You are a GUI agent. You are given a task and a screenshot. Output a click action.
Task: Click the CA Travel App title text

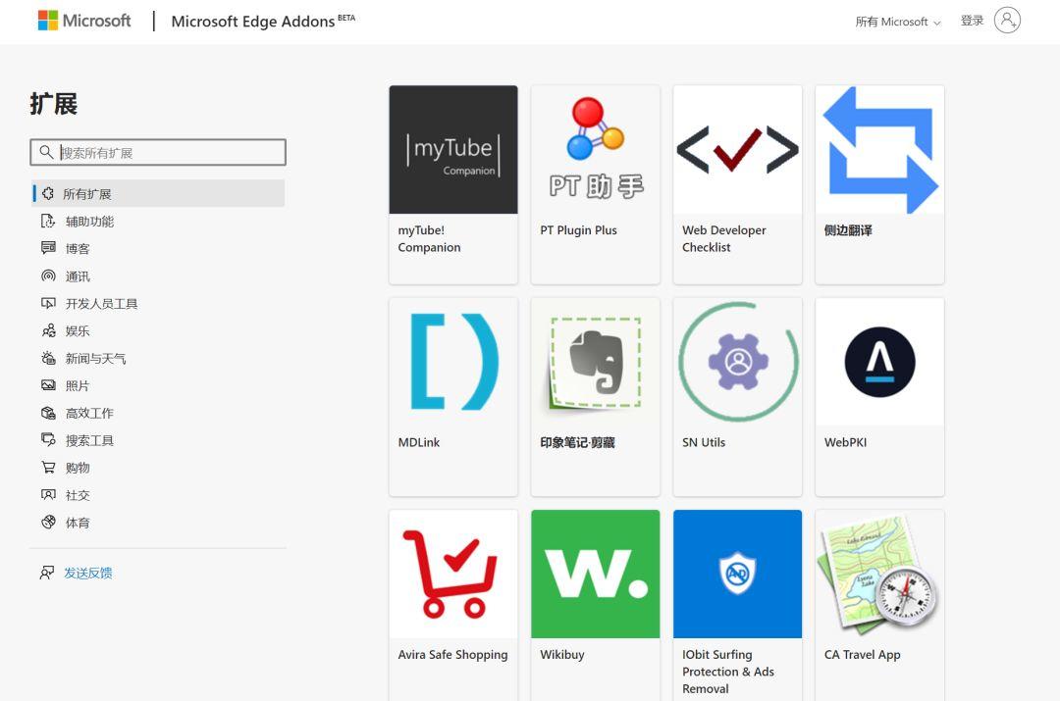(x=862, y=654)
